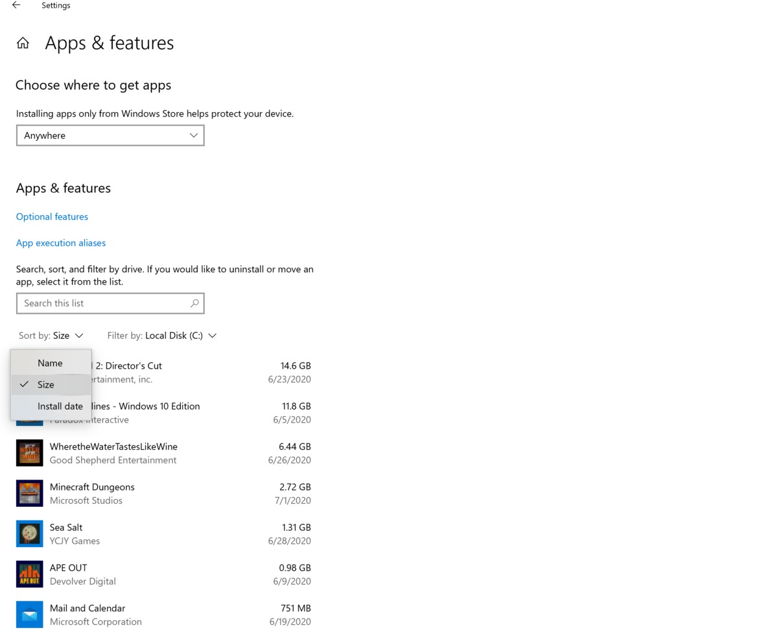Focus the Search this list field
Viewport: 778px width, 630px height.
(x=110, y=303)
